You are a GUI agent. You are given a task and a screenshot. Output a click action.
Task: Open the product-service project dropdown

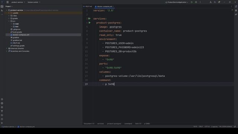[x=18, y=2]
